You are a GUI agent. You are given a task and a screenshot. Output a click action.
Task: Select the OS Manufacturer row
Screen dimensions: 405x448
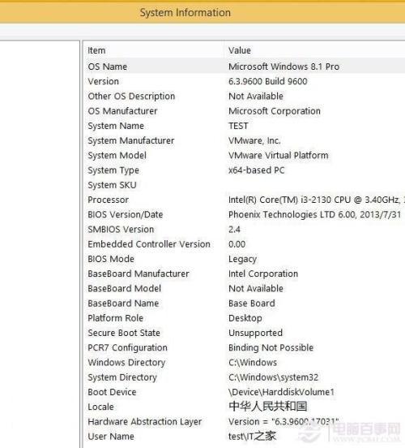(245, 111)
